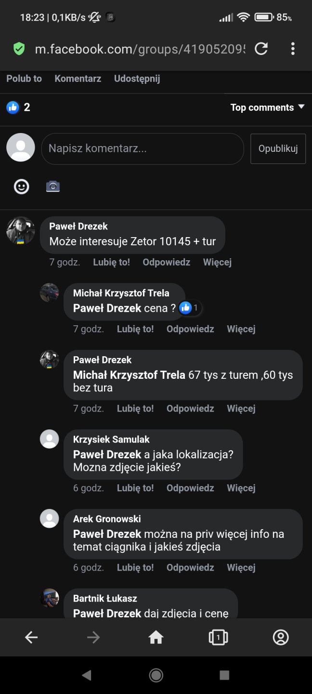Open the browser profile icon
Viewport: 312px width, 694px height.
click(281, 638)
